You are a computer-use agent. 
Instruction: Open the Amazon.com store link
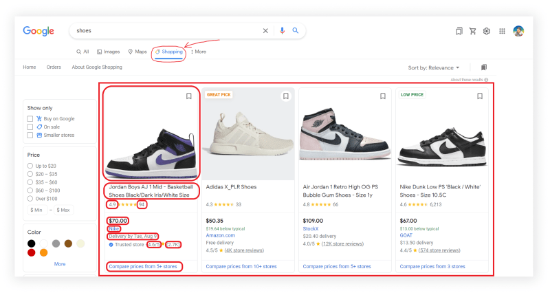tap(221, 235)
